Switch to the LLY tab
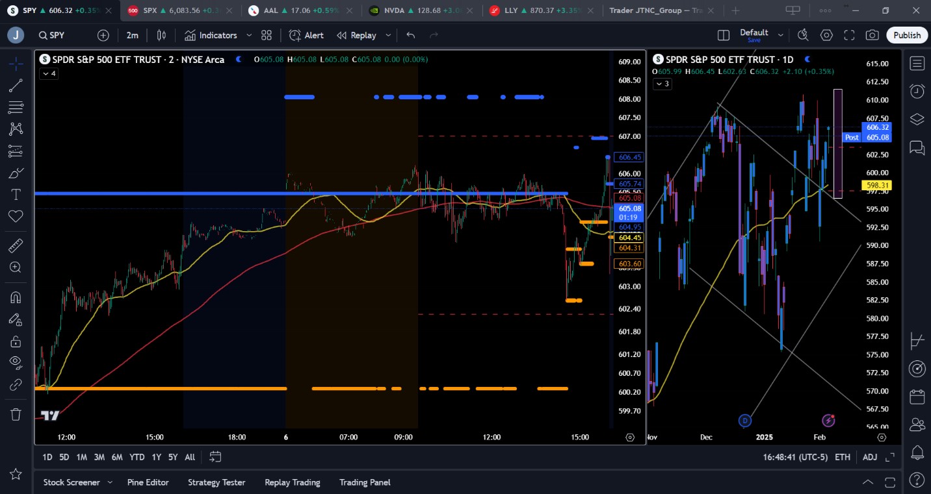 pyautogui.click(x=542, y=10)
